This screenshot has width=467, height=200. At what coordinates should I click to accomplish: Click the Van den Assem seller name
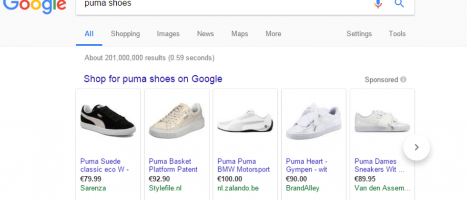[x=382, y=188]
